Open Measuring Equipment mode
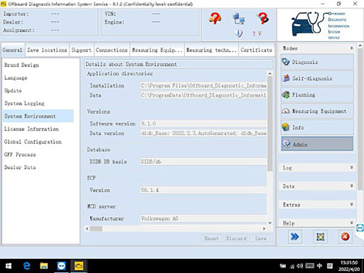Viewport: 364px width, 273px height. coord(317,111)
